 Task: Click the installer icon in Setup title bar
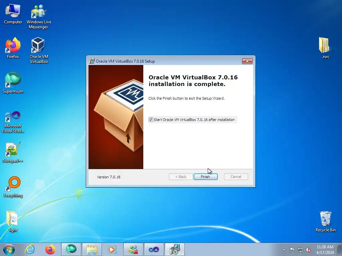[92, 61]
